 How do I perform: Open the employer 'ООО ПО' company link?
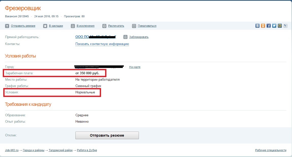tap(81, 37)
